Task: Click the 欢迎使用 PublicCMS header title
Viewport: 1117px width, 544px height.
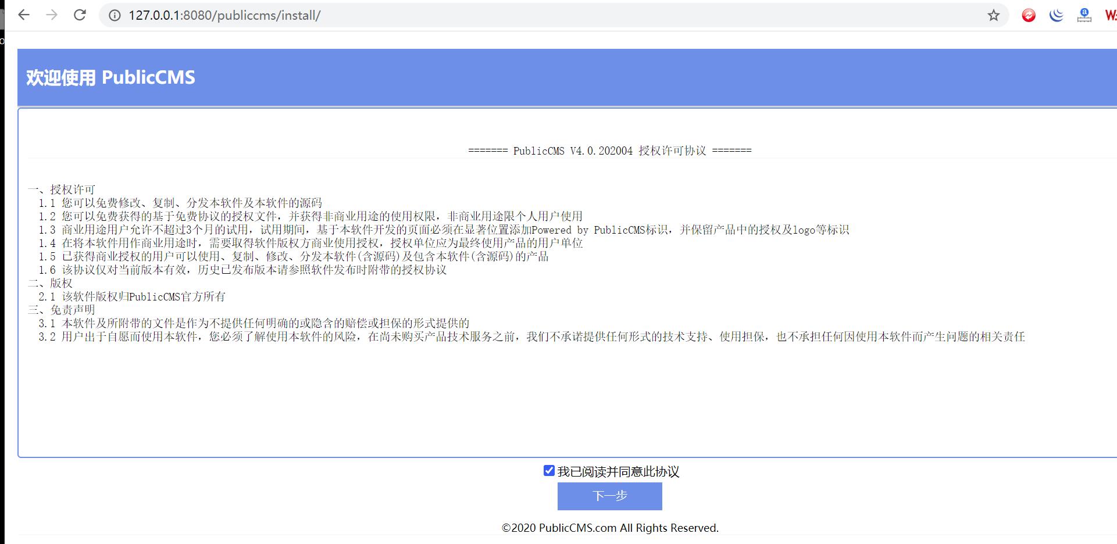Action: point(110,77)
